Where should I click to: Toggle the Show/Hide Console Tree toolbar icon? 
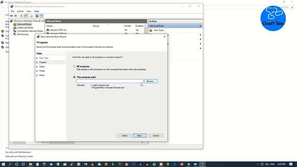(26, 16)
